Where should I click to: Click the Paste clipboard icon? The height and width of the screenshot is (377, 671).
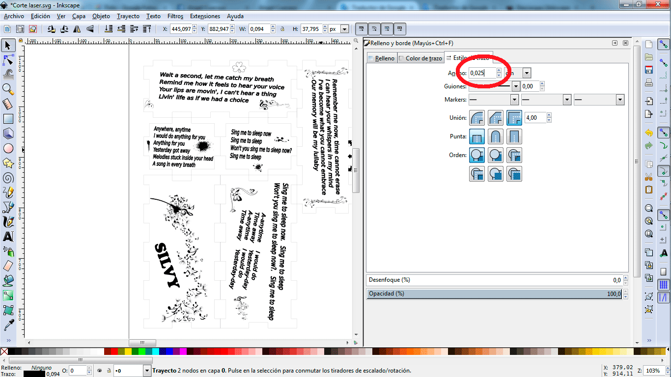tap(649, 189)
